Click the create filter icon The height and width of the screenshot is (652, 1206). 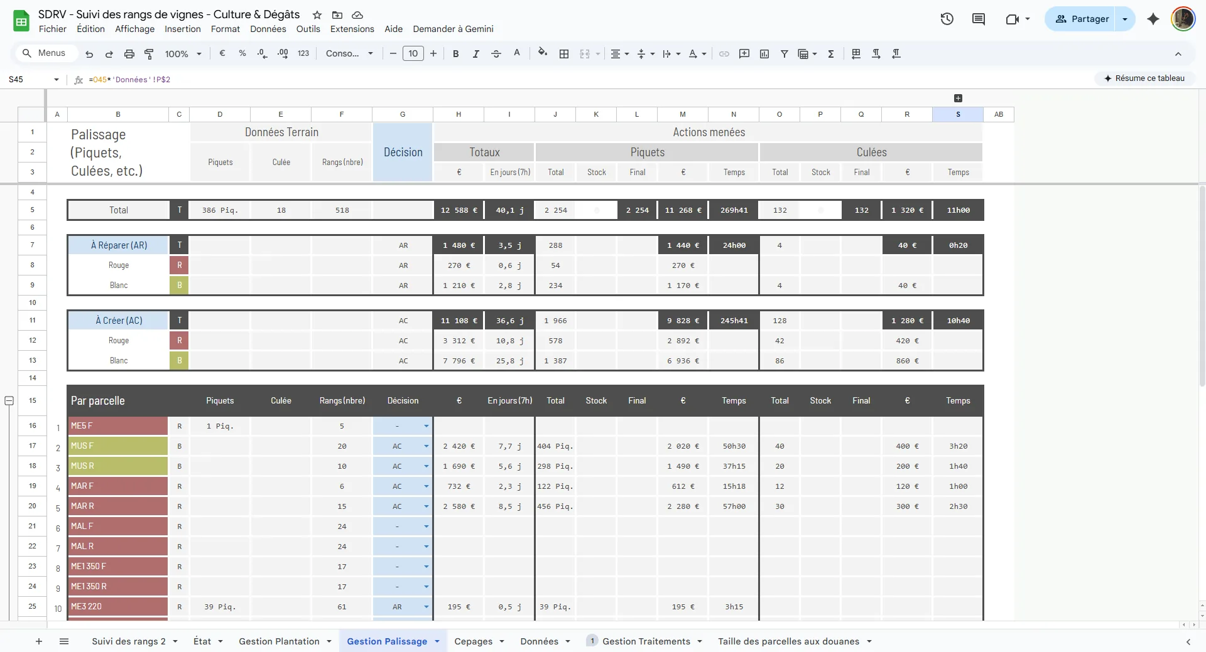click(x=784, y=54)
